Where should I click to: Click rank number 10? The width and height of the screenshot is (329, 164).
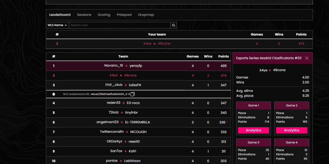(54, 161)
